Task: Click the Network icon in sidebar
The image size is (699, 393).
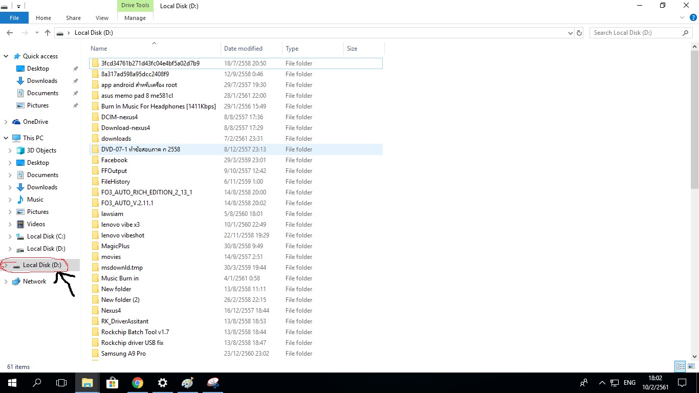Action: pos(16,281)
